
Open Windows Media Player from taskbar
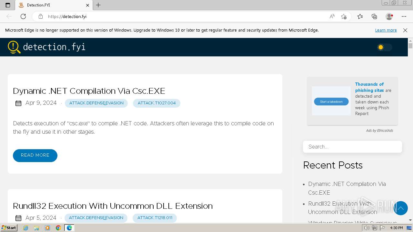47,228
